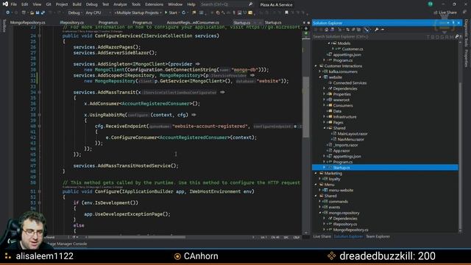Click the Solution Explorer properties wrench icon
Viewport: 471px width, 265px height.
coord(376,29)
